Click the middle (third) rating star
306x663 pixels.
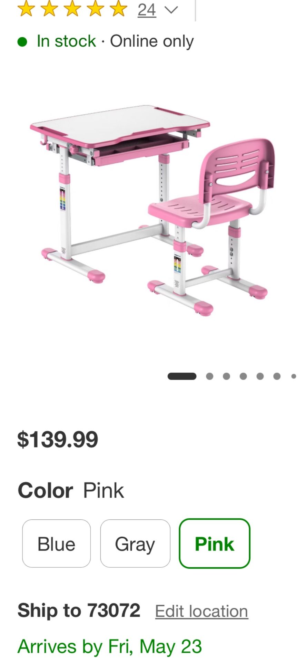coord(72,9)
